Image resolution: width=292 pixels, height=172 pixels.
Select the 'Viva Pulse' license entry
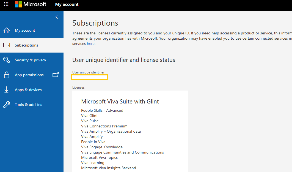click(x=90, y=121)
